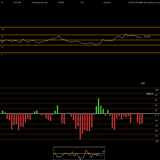
Task: Click the 60 label on MR axis
Action: [156, 100]
